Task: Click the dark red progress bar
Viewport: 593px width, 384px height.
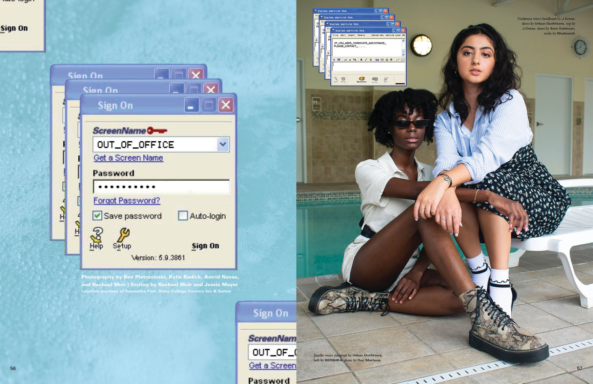Action: [400, 83]
